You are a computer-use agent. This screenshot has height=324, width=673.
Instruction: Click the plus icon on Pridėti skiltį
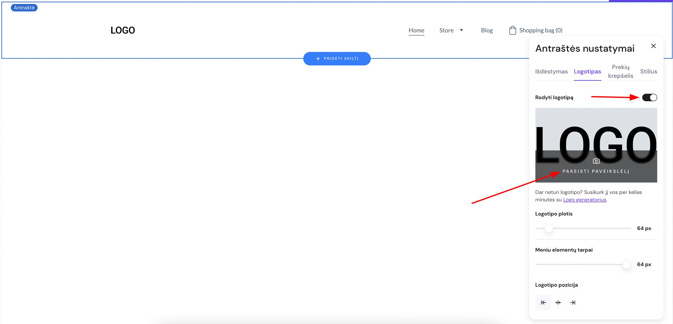(x=318, y=59)
